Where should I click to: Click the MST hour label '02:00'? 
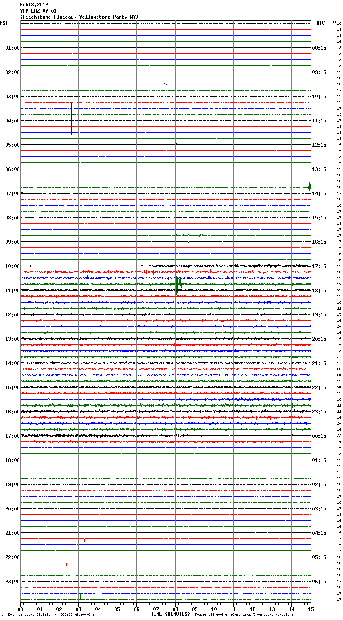tap(13, 72)
